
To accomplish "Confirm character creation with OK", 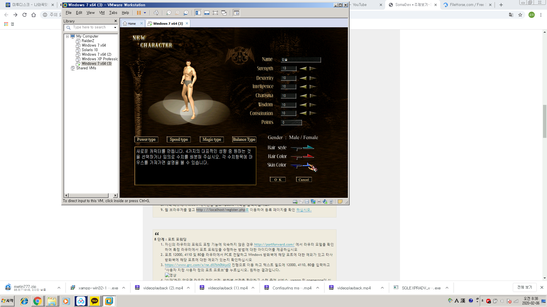I will point(277,179).
